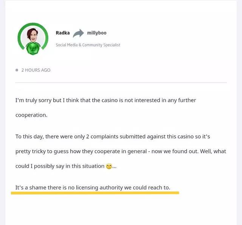The image size is (242, 225).
Task: Click the "2 HOURS AGO" timestamp
Action: (x=36, y=70)
